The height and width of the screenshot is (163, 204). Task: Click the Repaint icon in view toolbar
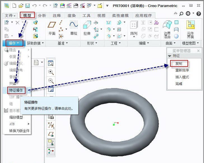coord(51,89)
